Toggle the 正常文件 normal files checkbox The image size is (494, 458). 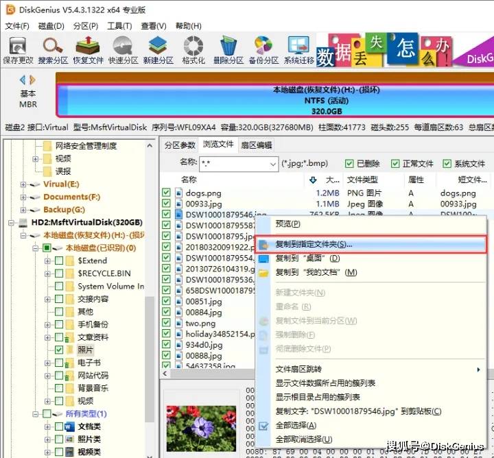point(395,163)
